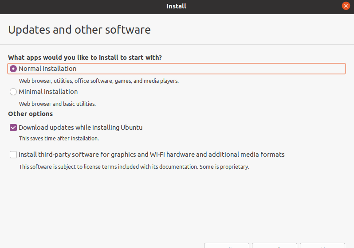This screenshot has width=354, height=248.
Task: Click the license terms description text
Action: (x=134, y=167)
